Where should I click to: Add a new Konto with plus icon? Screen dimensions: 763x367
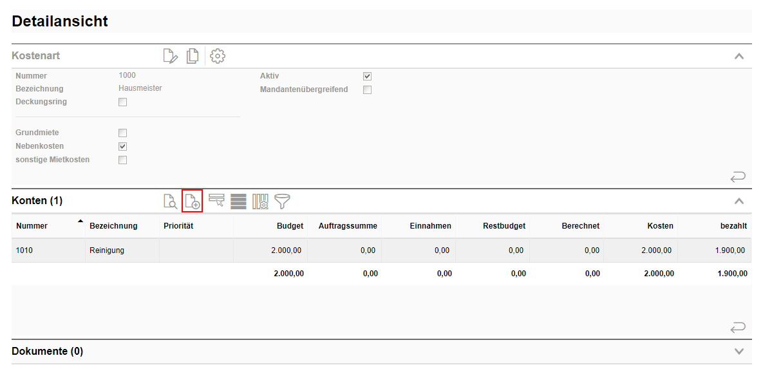point(193,202)
